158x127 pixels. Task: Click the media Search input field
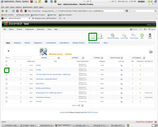tap(23, 58)
